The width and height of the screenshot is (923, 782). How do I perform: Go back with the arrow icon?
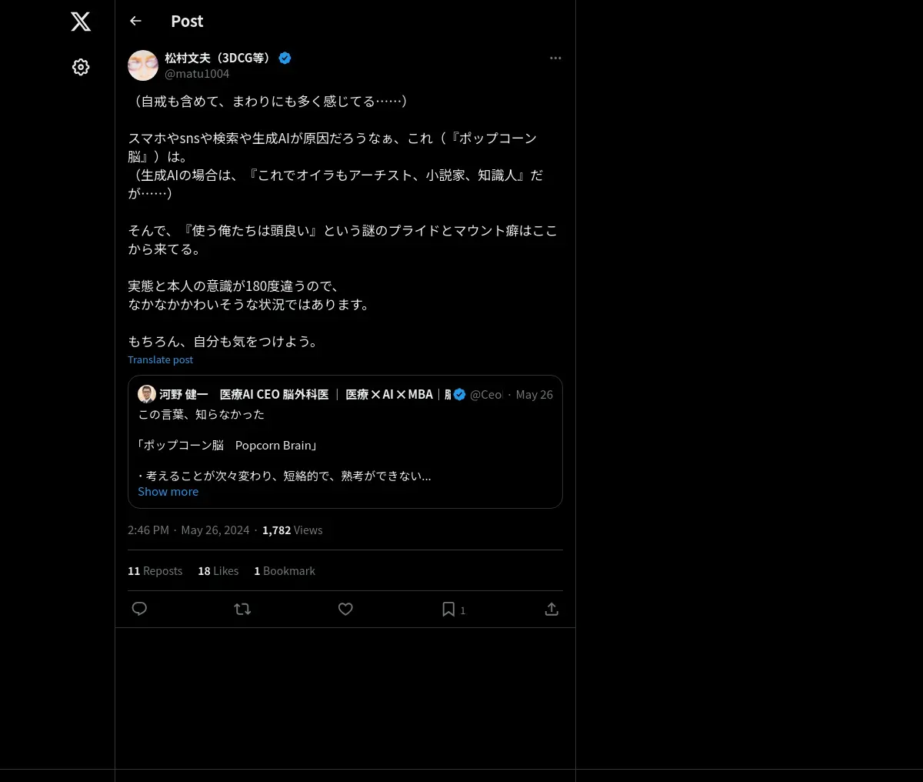[x=135, y=21]
